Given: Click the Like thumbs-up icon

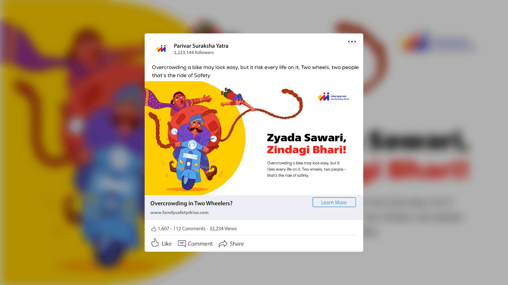Looking at the screenshot, I should [x=155, y=243].
